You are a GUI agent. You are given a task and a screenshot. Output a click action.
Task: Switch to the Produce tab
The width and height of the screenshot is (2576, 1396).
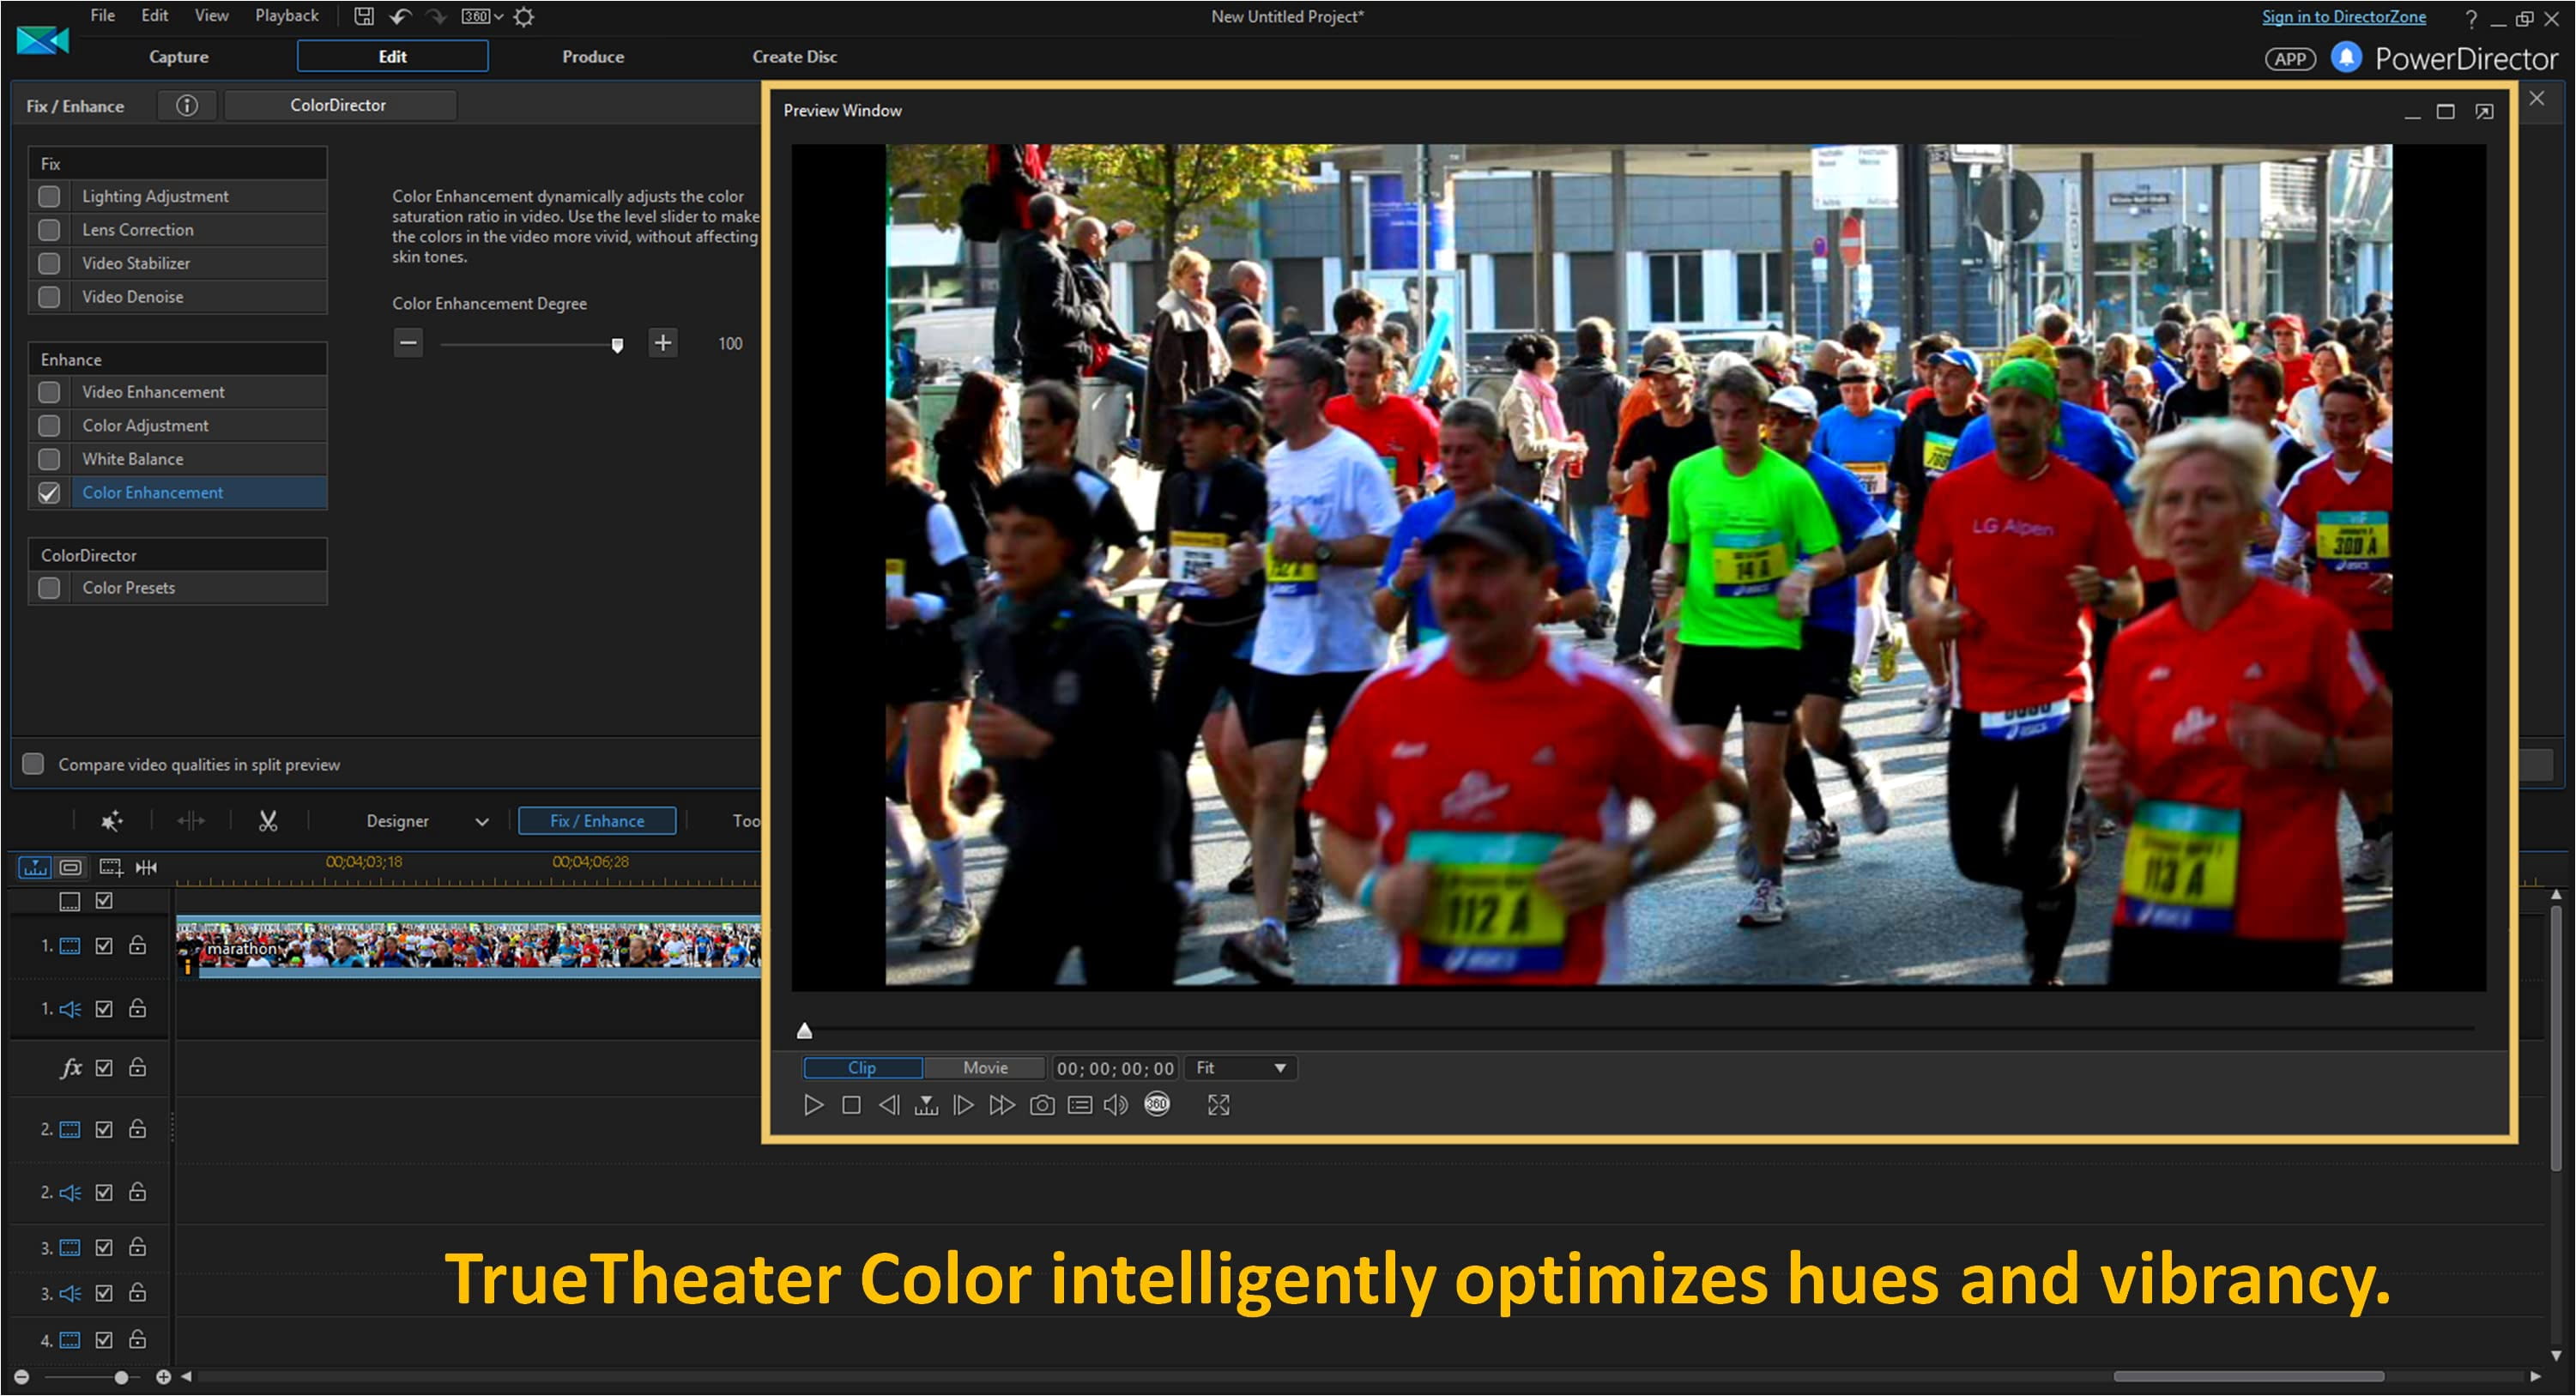coord(592,57)
